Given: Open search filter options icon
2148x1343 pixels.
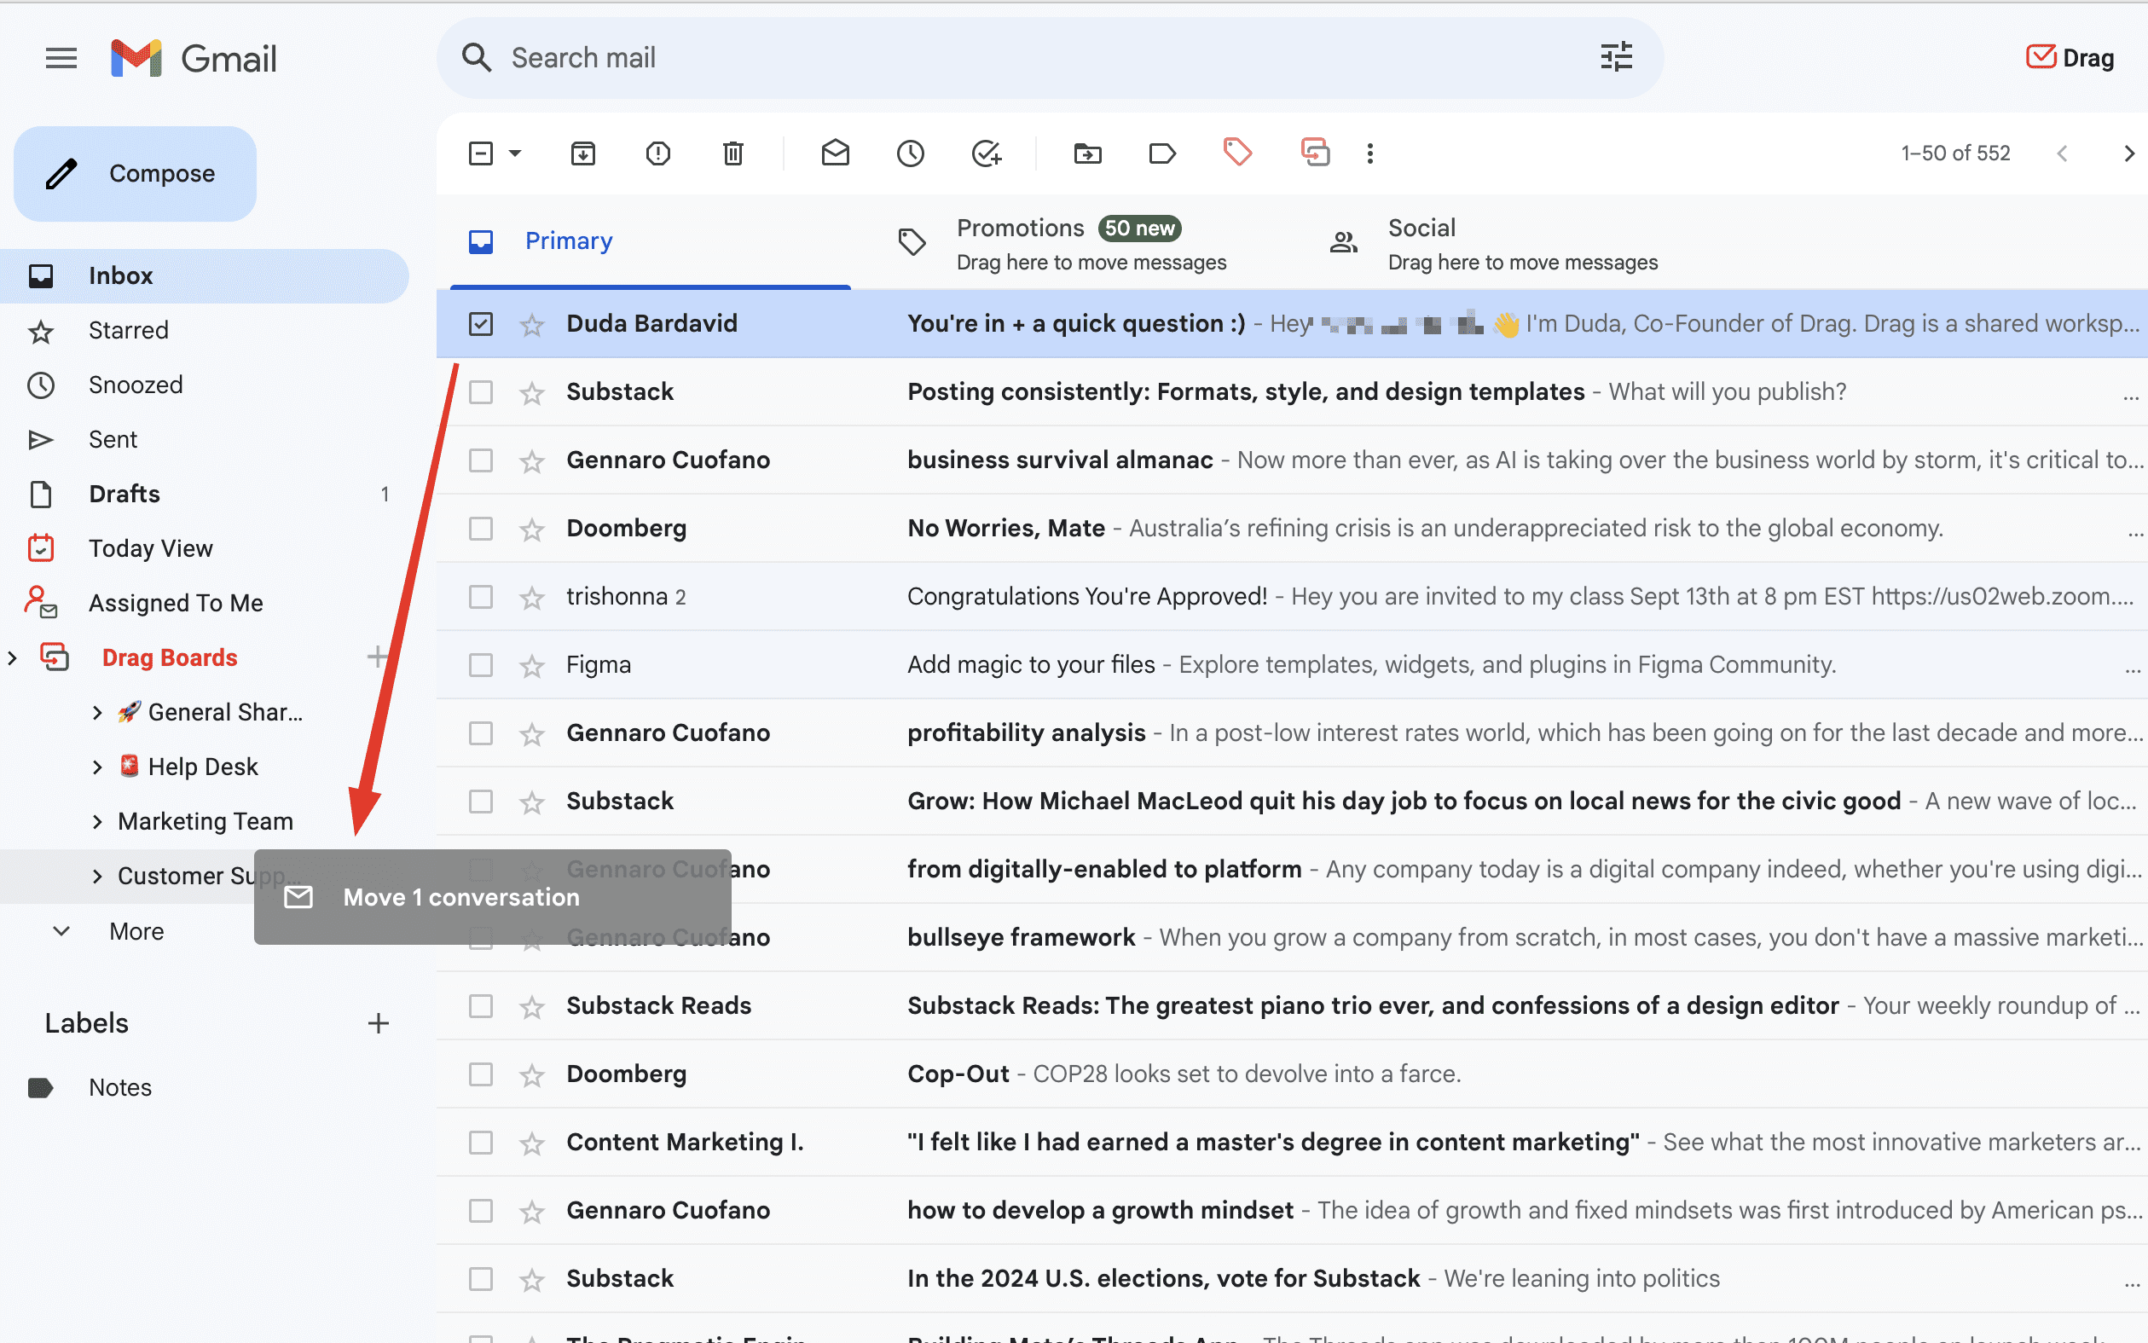Looking at the screenshot, I should 1616,58.
